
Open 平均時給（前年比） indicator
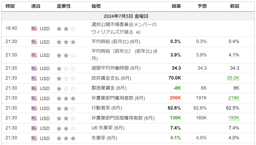click(x=124, y=55)
